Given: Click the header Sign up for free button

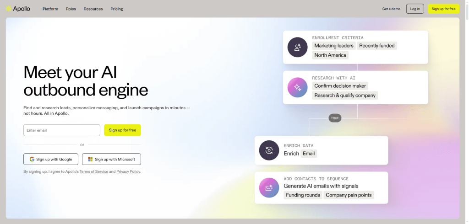Looking at the screenshot, I should [x=443, y=9].
